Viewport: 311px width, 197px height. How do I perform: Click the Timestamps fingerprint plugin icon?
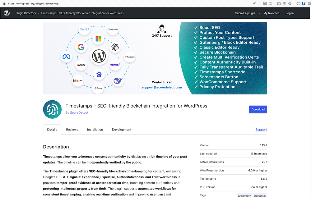(x=52, y=109)
